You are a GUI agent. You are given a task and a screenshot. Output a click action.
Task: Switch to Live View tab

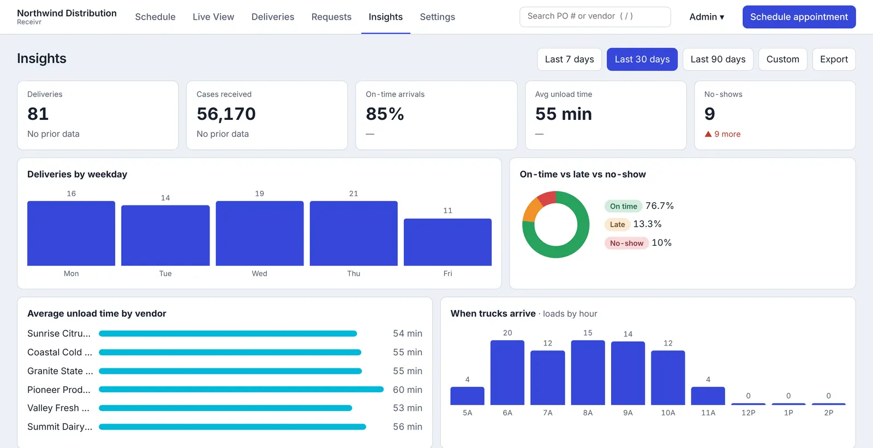point(213,17)
